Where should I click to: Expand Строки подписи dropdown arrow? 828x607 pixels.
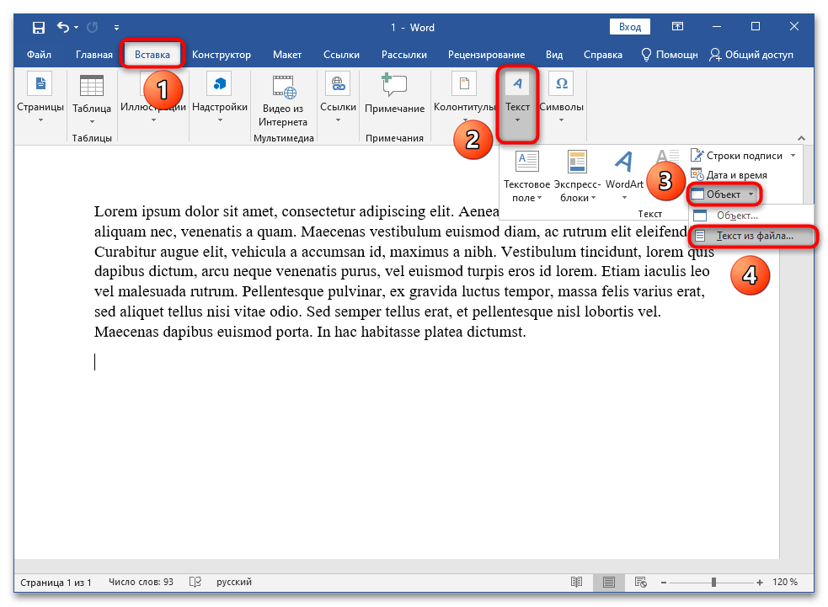tap(793, 156)
